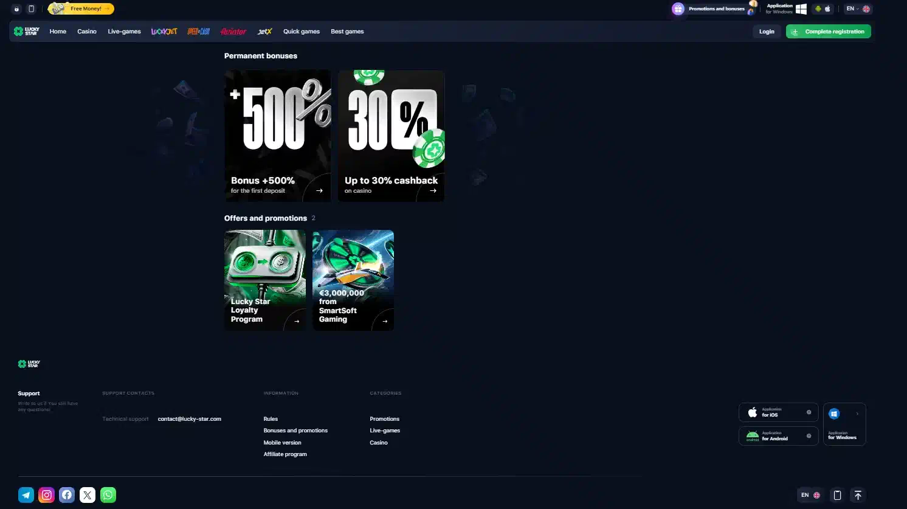Click the mobile phone icon in top bar
Image resolution: width=907 pixels, height=509 pixels.
(x=32, y=9)
